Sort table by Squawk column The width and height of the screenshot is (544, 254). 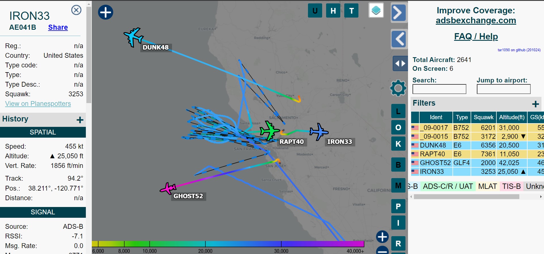click(x=483, y=117)
